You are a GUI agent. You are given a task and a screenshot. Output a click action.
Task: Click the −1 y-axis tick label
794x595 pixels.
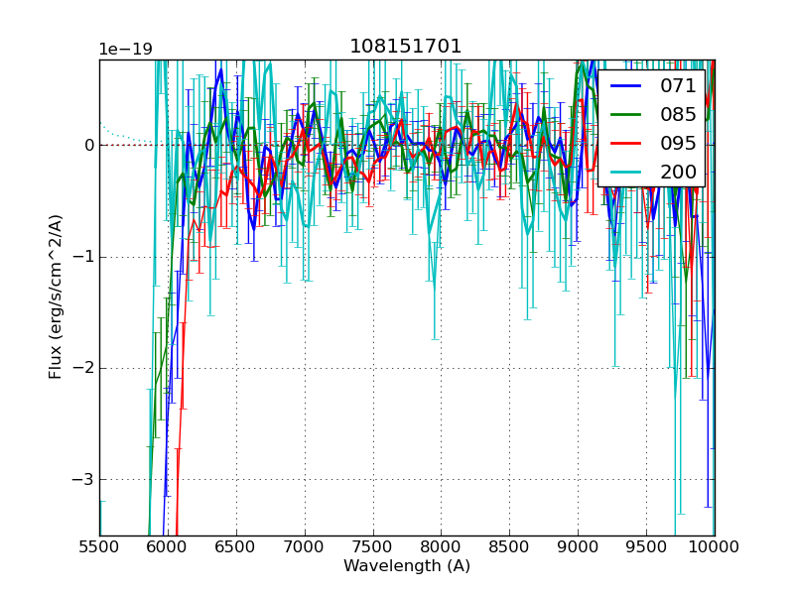83,257
